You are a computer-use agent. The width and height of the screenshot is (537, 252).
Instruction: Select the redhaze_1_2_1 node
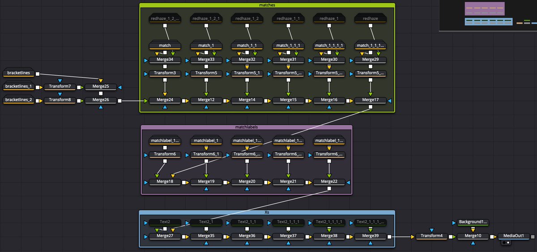(206, 19)
